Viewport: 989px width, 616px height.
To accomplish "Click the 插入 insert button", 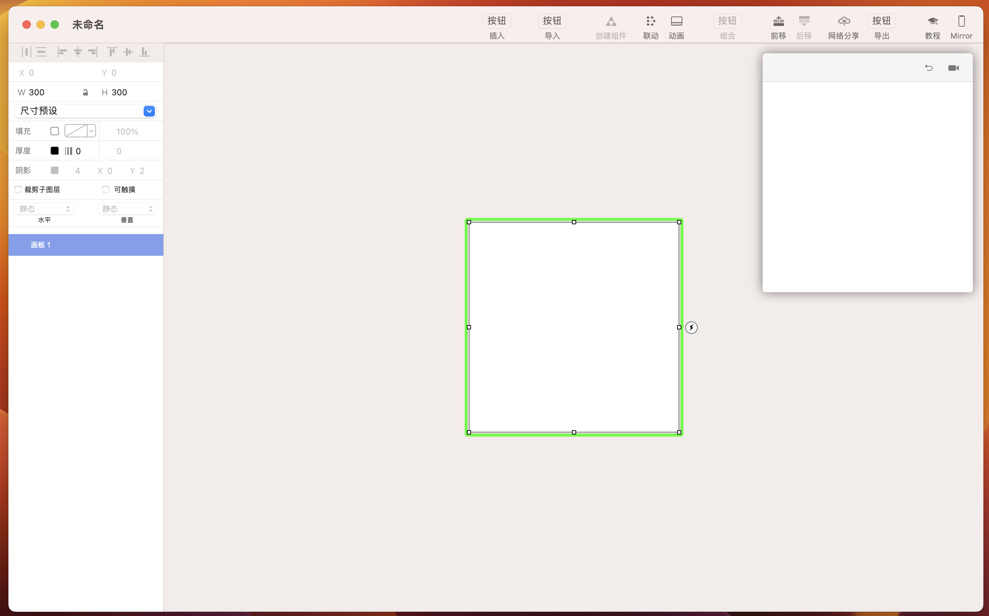I will click(x=496, y=21).
